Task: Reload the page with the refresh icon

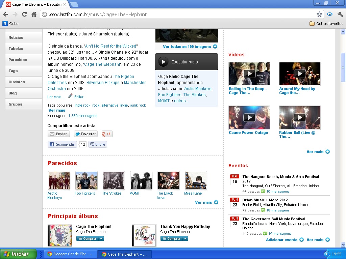Action: (24, 15)
